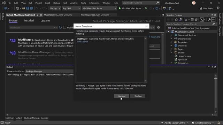Toggle the Include prerelease checkbox

click(x=64, y=27)
